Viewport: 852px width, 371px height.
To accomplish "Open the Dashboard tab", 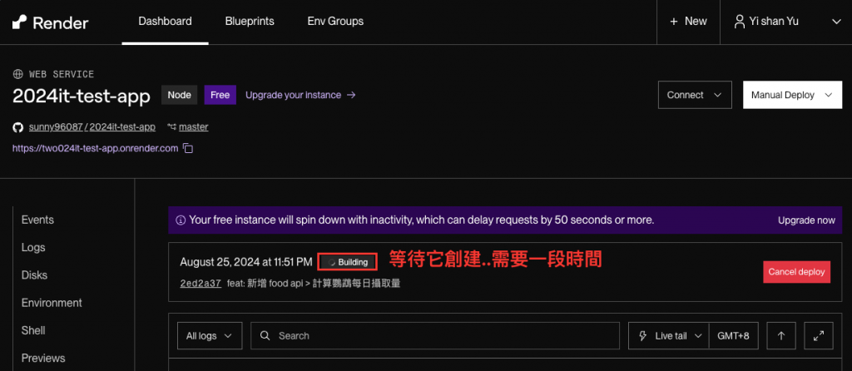I will pyautogui.click(x=166, y=22).
